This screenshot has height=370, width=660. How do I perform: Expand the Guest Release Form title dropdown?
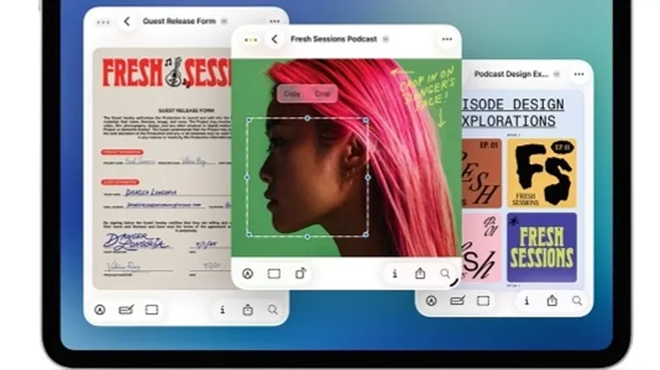(x=224, y=21)
